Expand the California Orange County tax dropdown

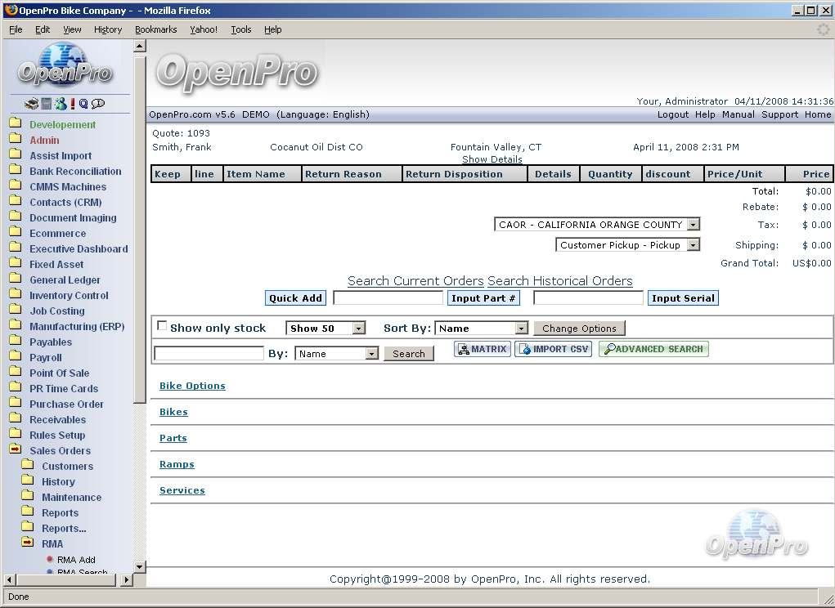[597, 225]
